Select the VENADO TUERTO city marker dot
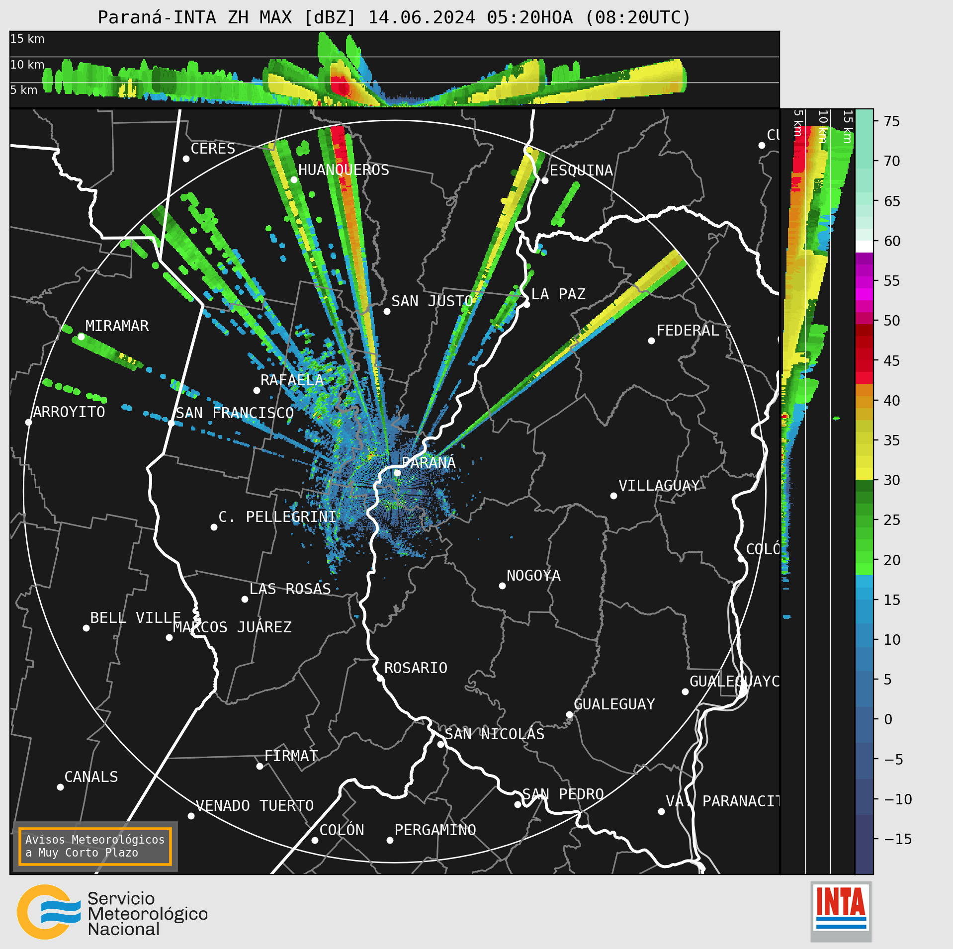Viewport: 953px width, 949px height. tap(191, 816)
